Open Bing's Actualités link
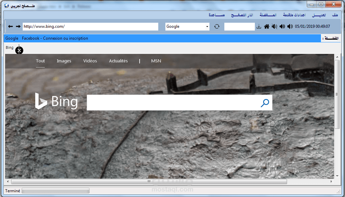This screenshot has width=345, height=197. tap(118, 61)
